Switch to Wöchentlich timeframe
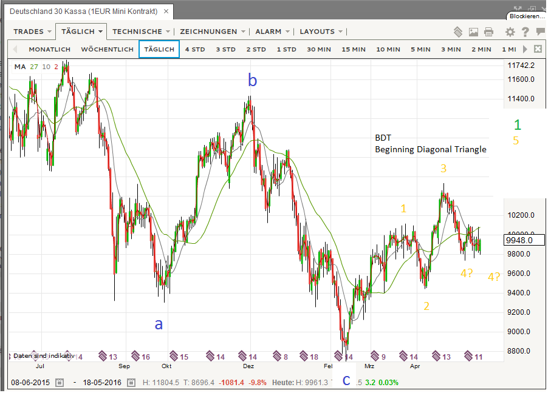551x393 pixels. point(107,49)
